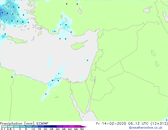Click the 'Fr 14-02-2025' date text
The height and width of the screenshot is (130, 168).
pyautogui.click(x=111, y=124)
